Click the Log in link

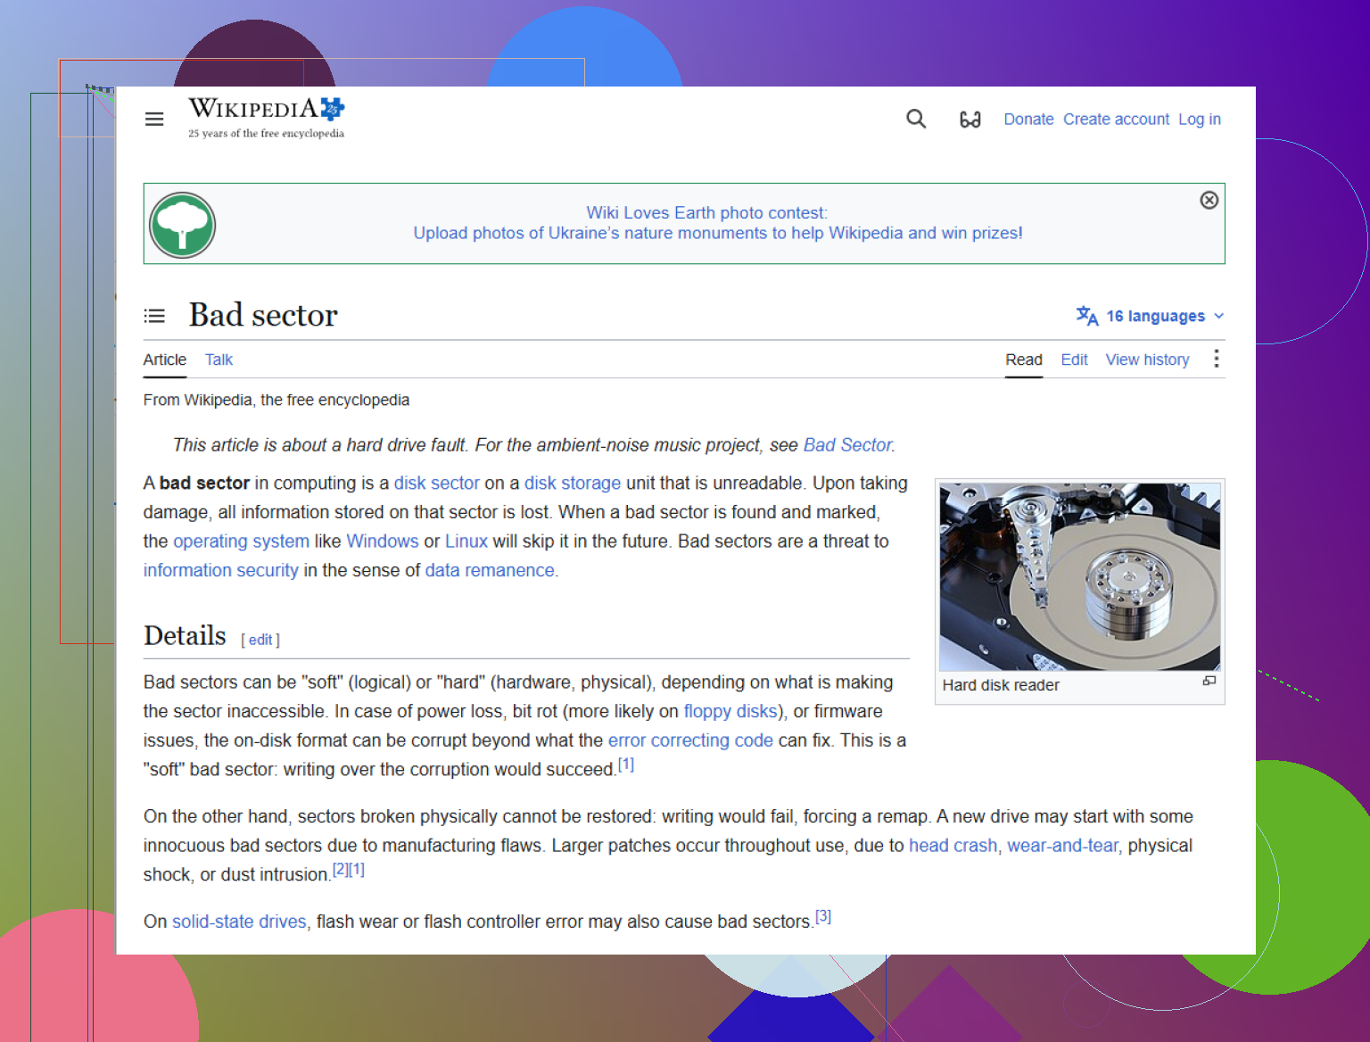[x=1200, y=119]
